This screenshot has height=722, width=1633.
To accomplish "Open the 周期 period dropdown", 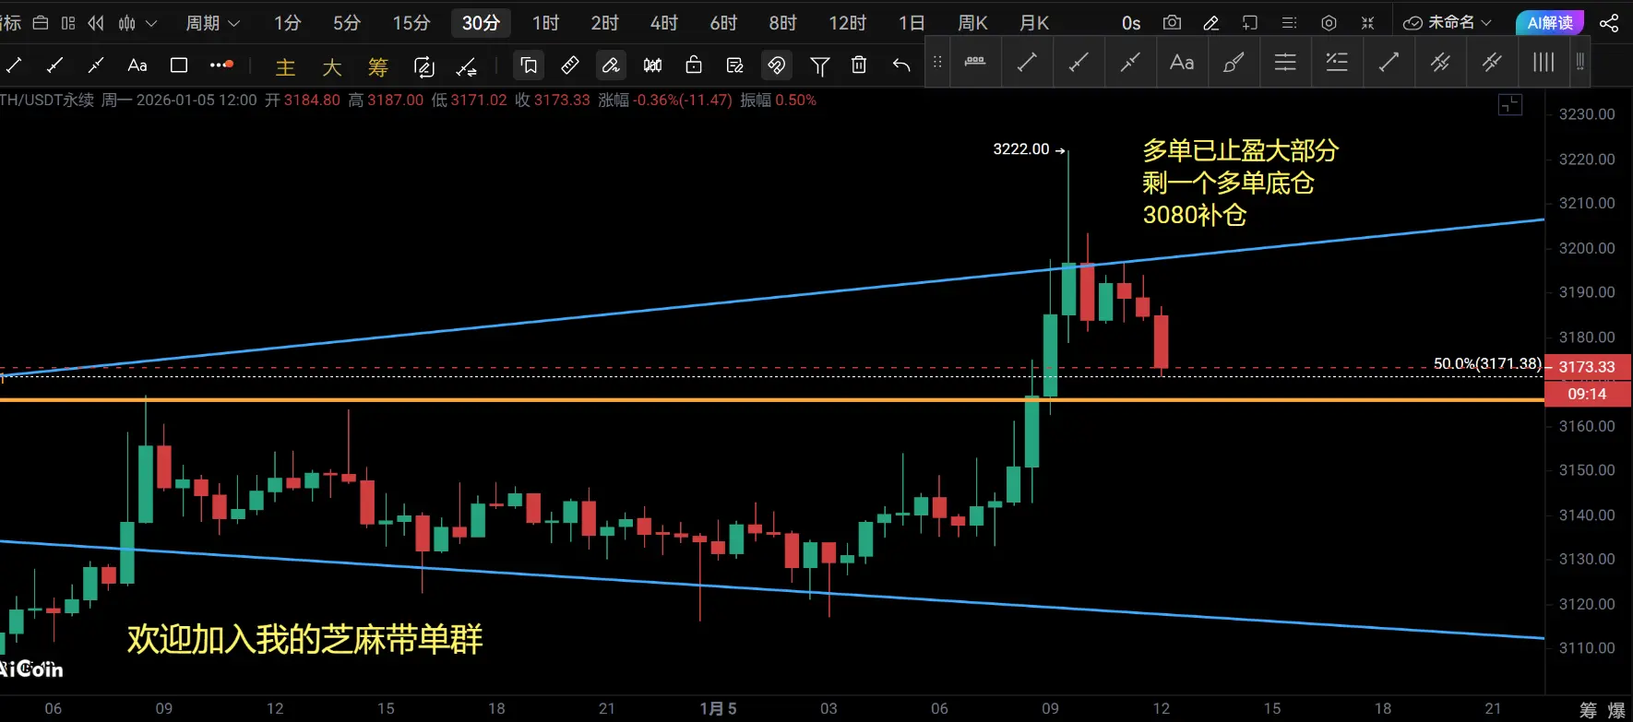I will click(212, 23).
